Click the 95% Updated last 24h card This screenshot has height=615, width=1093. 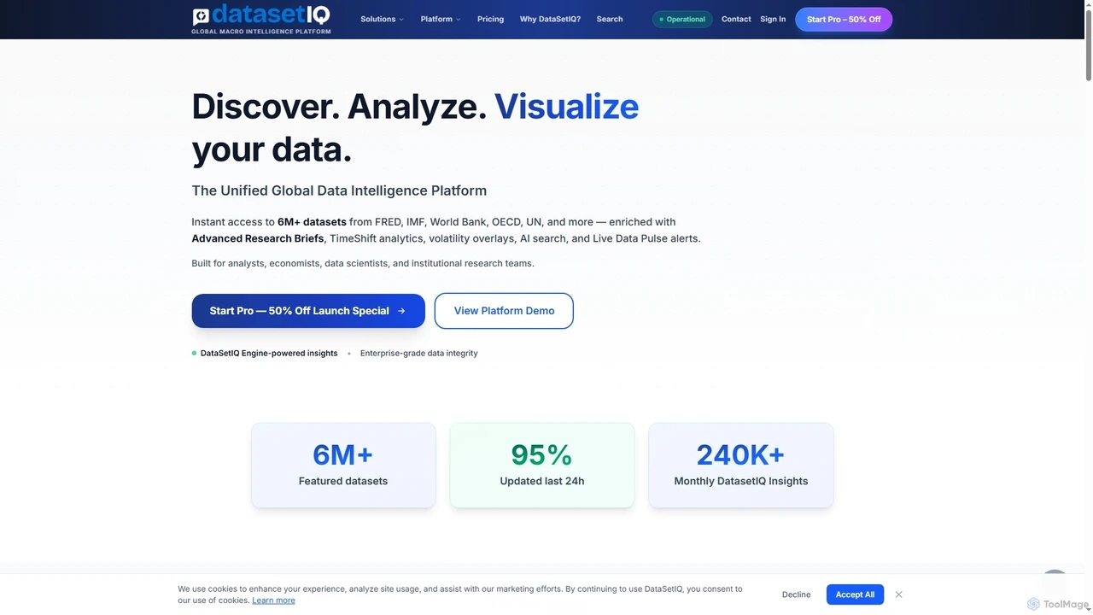point(542,465)
